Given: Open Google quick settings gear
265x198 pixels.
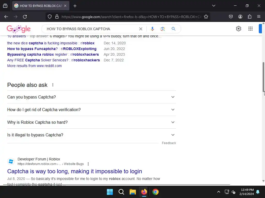Looking at the screenshot, I should tap(238, 29).
